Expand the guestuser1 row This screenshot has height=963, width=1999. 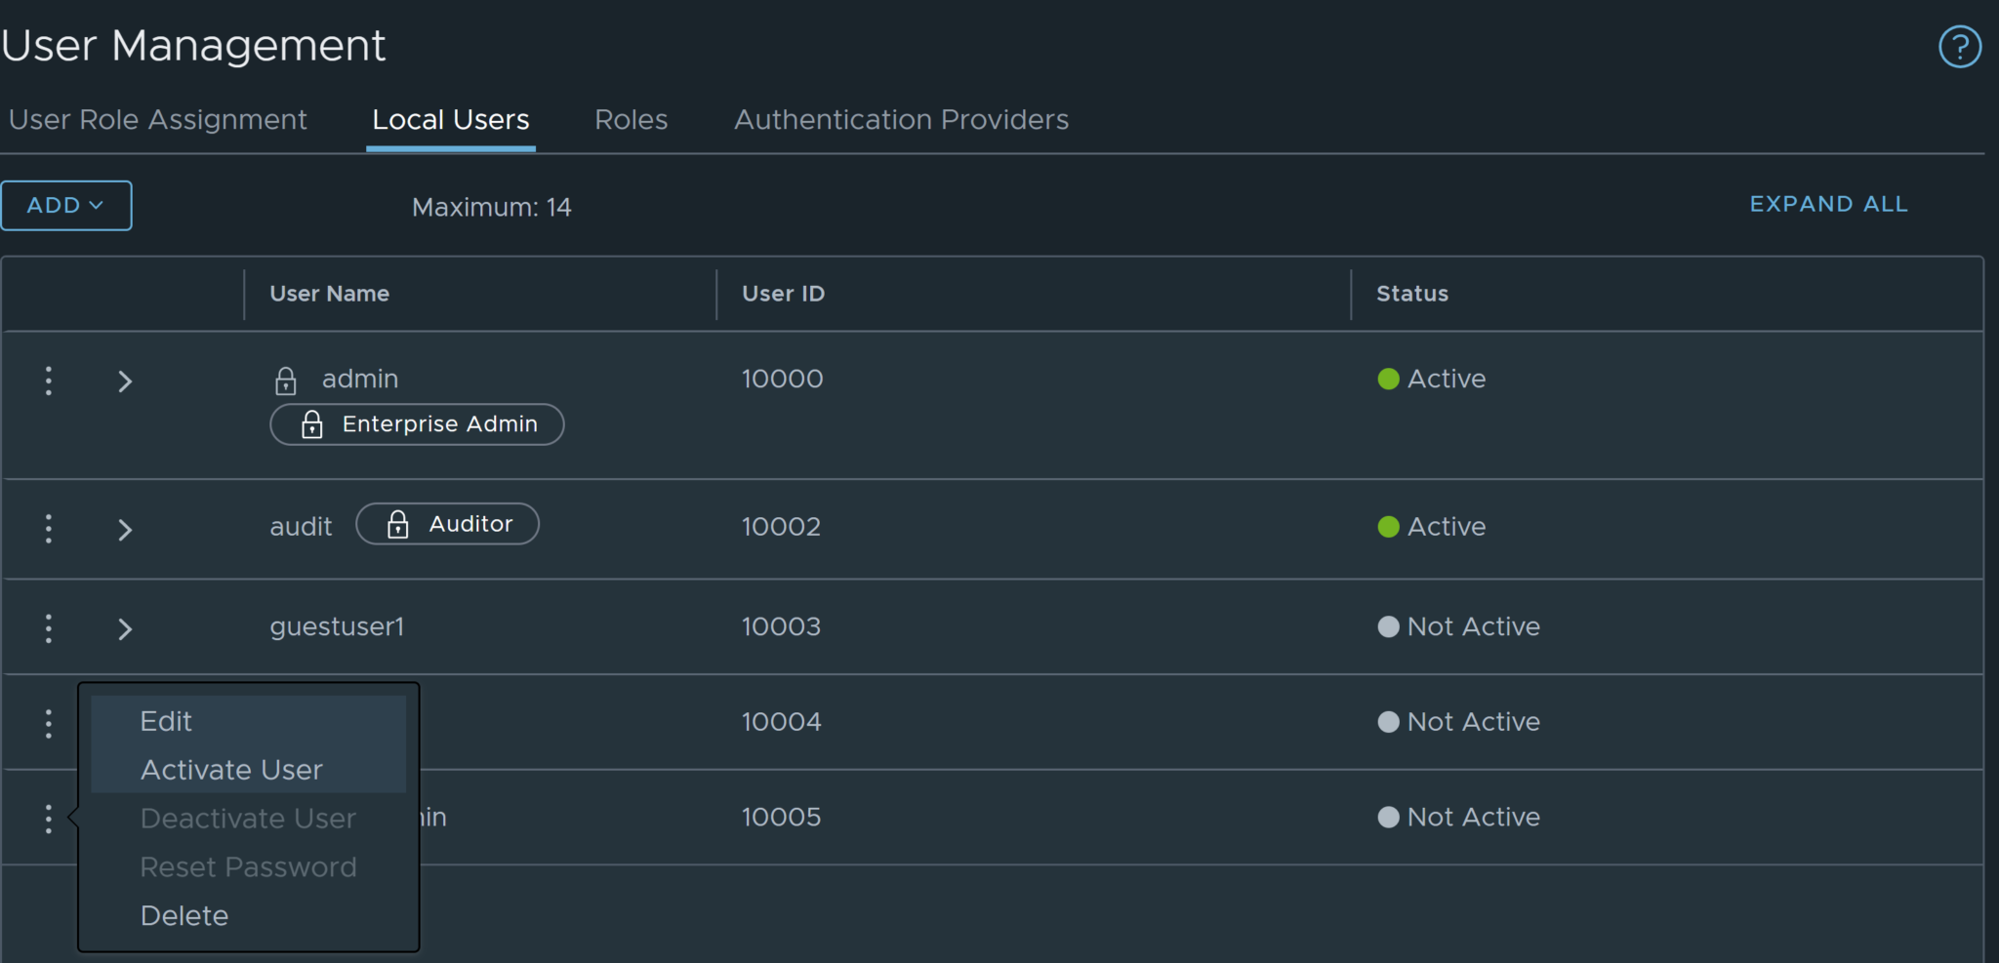pyautogui.click(x=124, y=627)
